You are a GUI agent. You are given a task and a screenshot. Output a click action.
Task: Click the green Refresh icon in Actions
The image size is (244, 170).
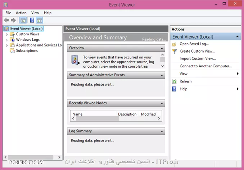click(175, 81)
